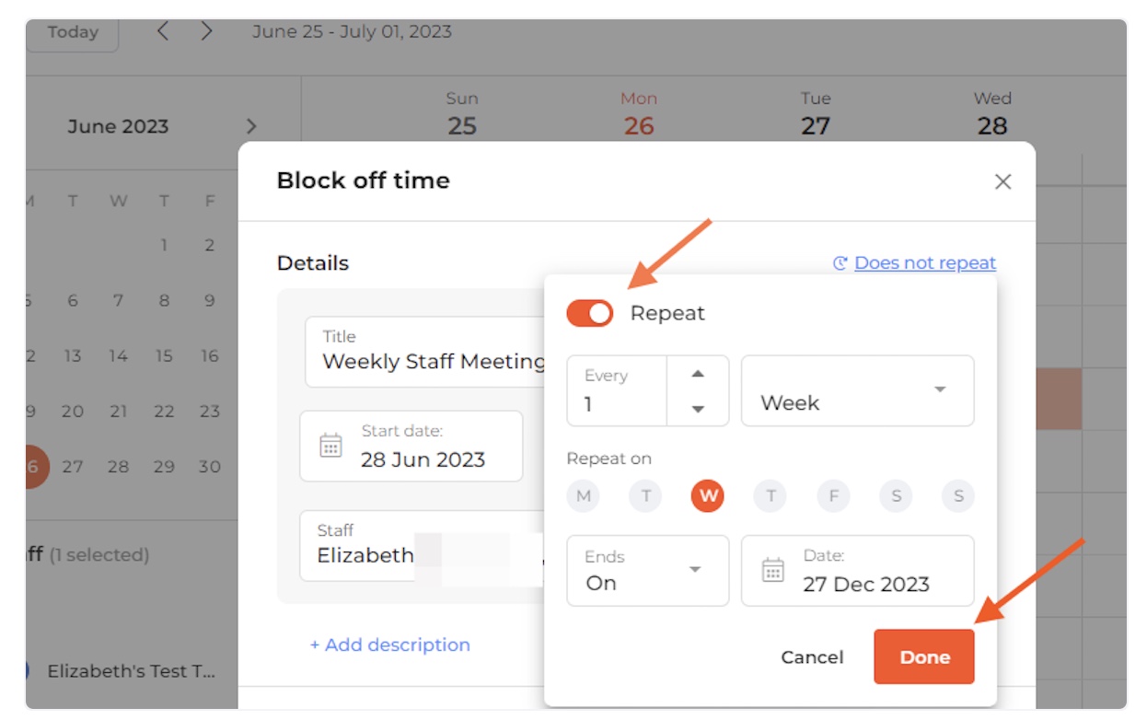The width and height of the screenshot is (1147, 720).
Task: Enable Monday in Repeat on days
Action: (583, 497)
